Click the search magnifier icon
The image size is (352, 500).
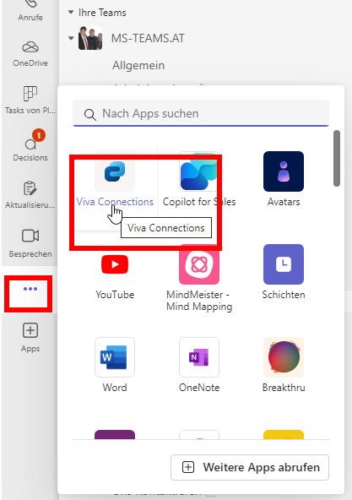point(90,114)
